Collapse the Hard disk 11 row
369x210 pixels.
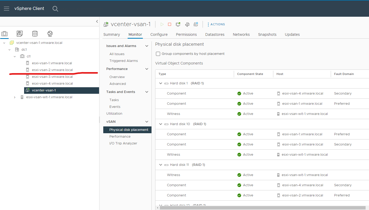coord(161,165)
